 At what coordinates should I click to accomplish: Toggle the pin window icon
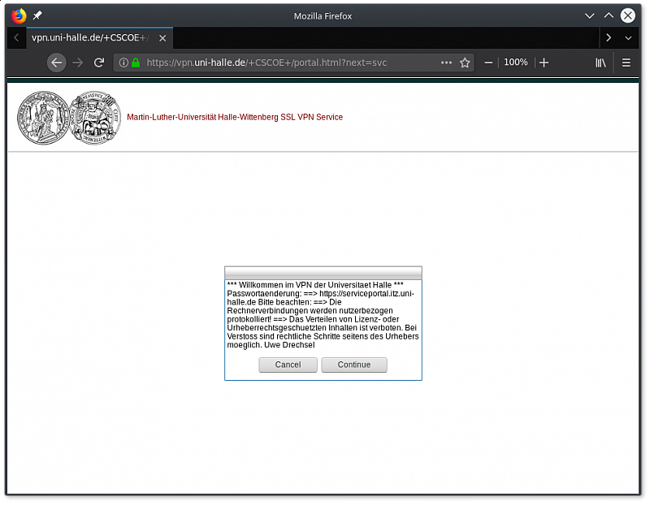coord(37,15)
